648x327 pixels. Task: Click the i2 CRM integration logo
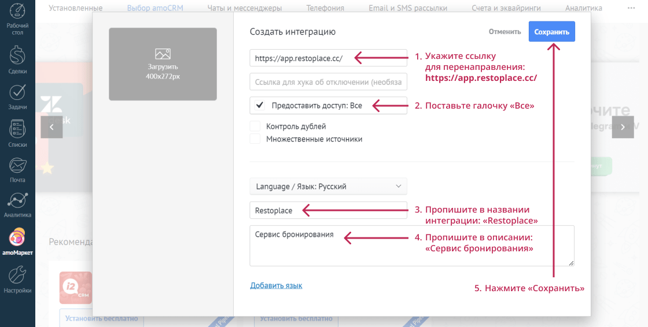[76, 288]
